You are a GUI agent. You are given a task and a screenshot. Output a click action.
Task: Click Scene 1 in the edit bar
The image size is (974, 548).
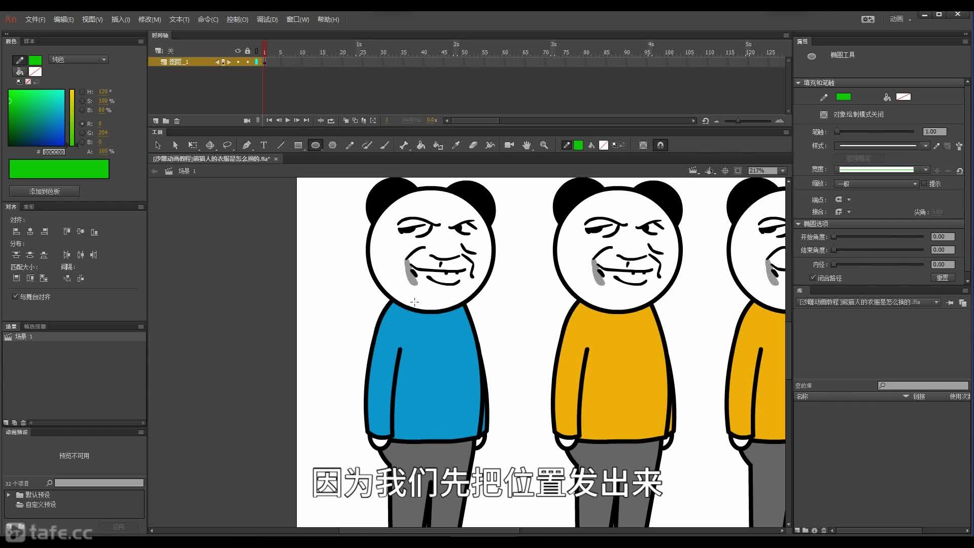[x=187, y=171]
